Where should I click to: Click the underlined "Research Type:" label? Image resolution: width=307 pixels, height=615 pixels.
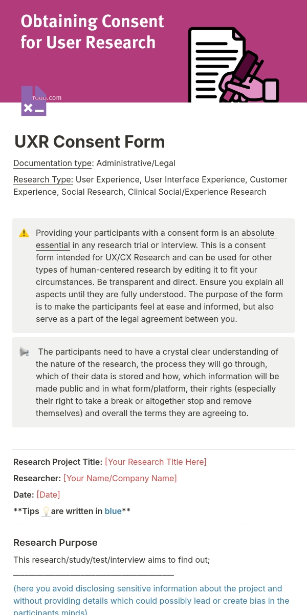(x=43, y=180)
